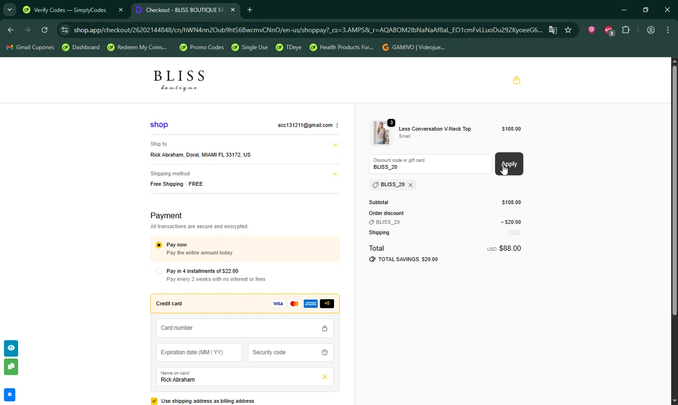Click the Security code field

pos(291,353)
